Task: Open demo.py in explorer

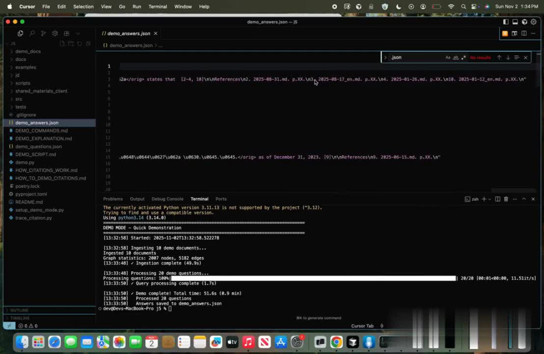Action: coord(24,162)
